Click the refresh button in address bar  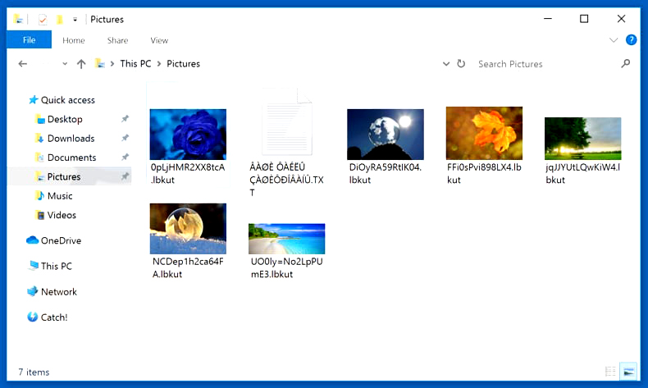click(x=461, y=64)
